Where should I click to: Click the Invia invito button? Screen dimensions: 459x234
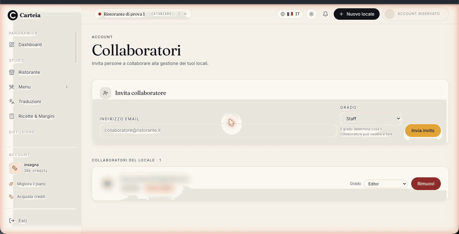423,131
